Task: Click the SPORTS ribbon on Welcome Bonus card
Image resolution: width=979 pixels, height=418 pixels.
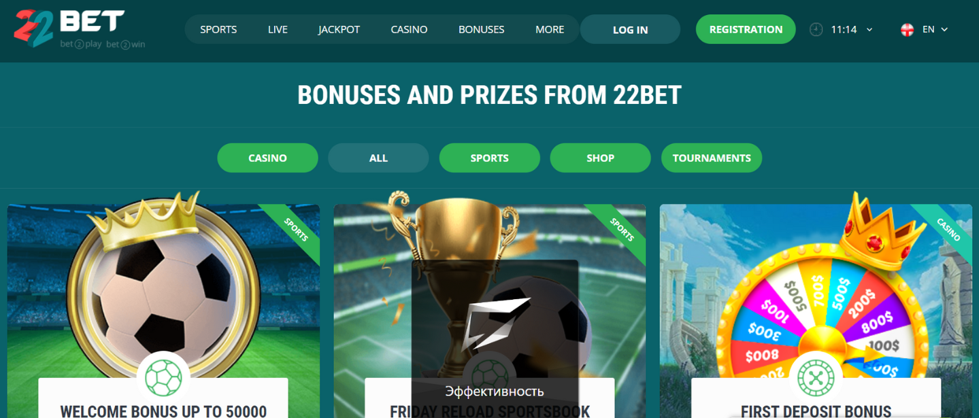Action: tap(295, 230)
